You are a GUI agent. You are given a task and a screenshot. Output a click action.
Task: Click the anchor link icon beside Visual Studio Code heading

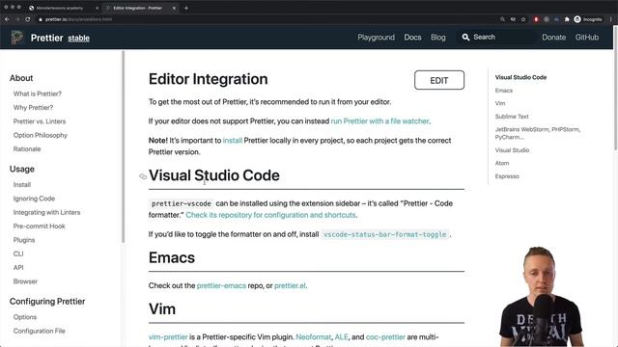point(143,176)
